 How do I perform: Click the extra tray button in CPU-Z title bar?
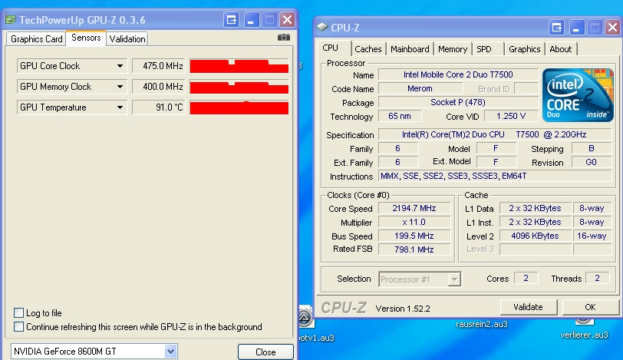click(x=557, y=28)
